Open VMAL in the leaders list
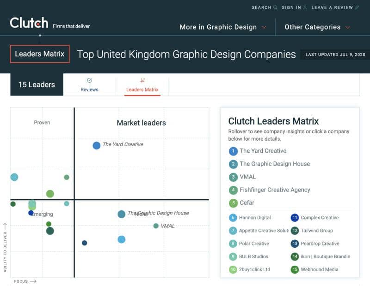Viewport: 370px width, 286px height. click(x=248, y=177)
